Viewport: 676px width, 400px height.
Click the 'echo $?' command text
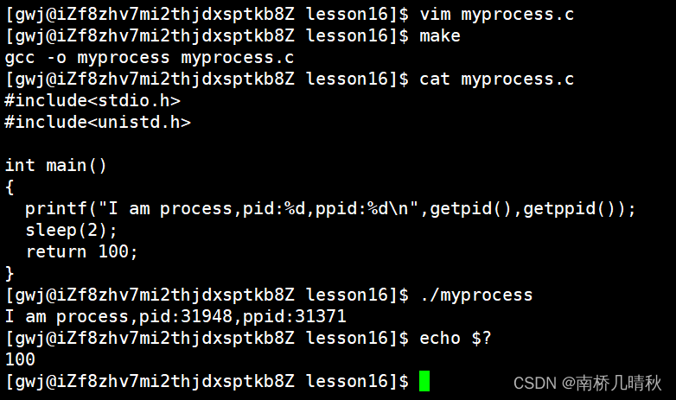[x=456, y=339]
